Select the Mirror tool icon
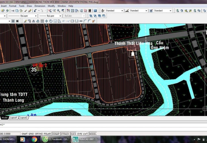This screenshot has height=143, width=207. point(34,21)
